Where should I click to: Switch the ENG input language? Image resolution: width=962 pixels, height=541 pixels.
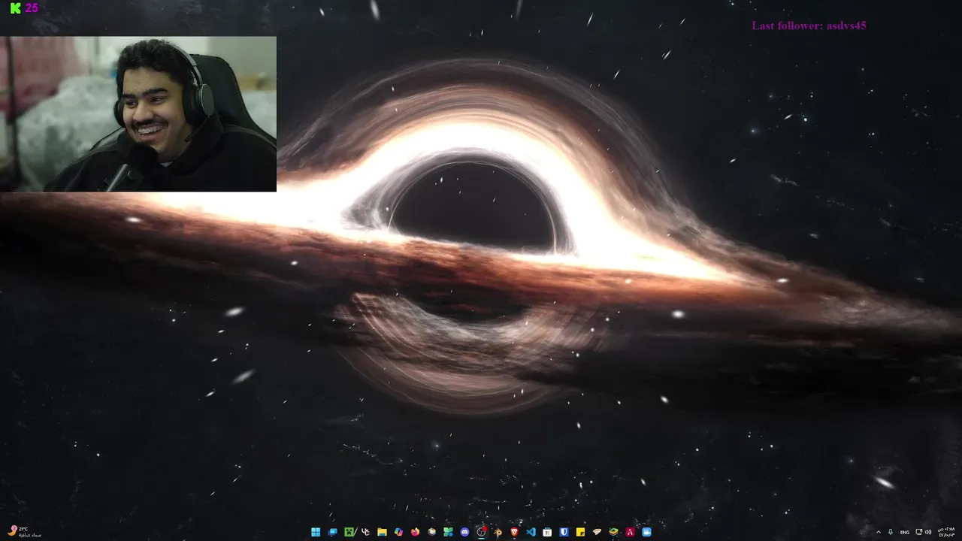click(905, 532)
